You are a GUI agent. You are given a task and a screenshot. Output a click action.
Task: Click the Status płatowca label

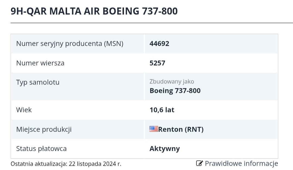click(x=41, y=149)
